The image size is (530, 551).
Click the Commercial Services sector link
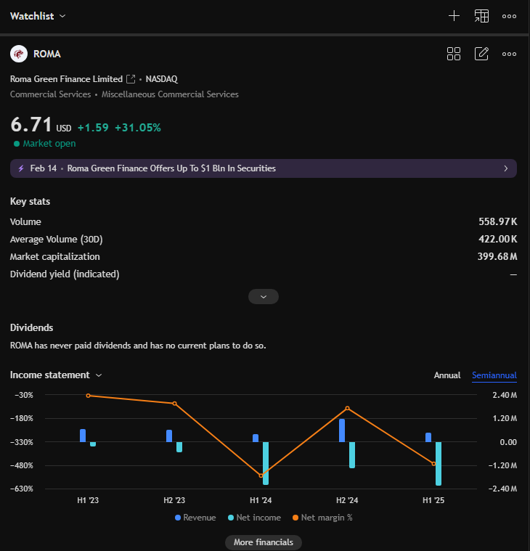click(x=50, y=94)
